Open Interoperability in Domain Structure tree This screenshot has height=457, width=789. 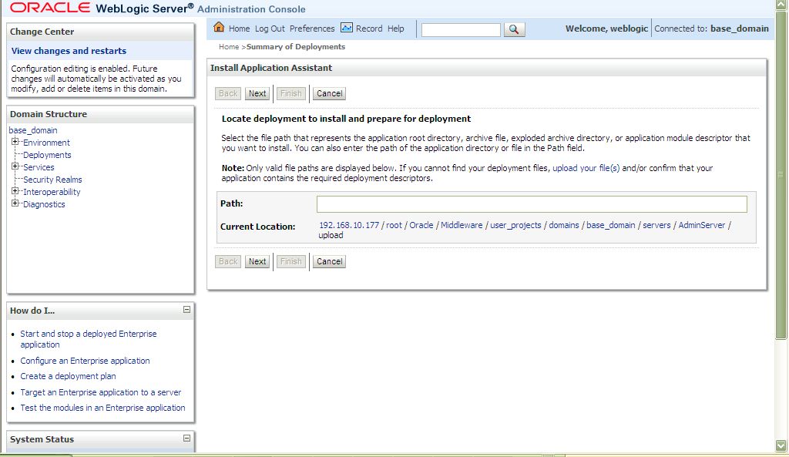[52, 192]
